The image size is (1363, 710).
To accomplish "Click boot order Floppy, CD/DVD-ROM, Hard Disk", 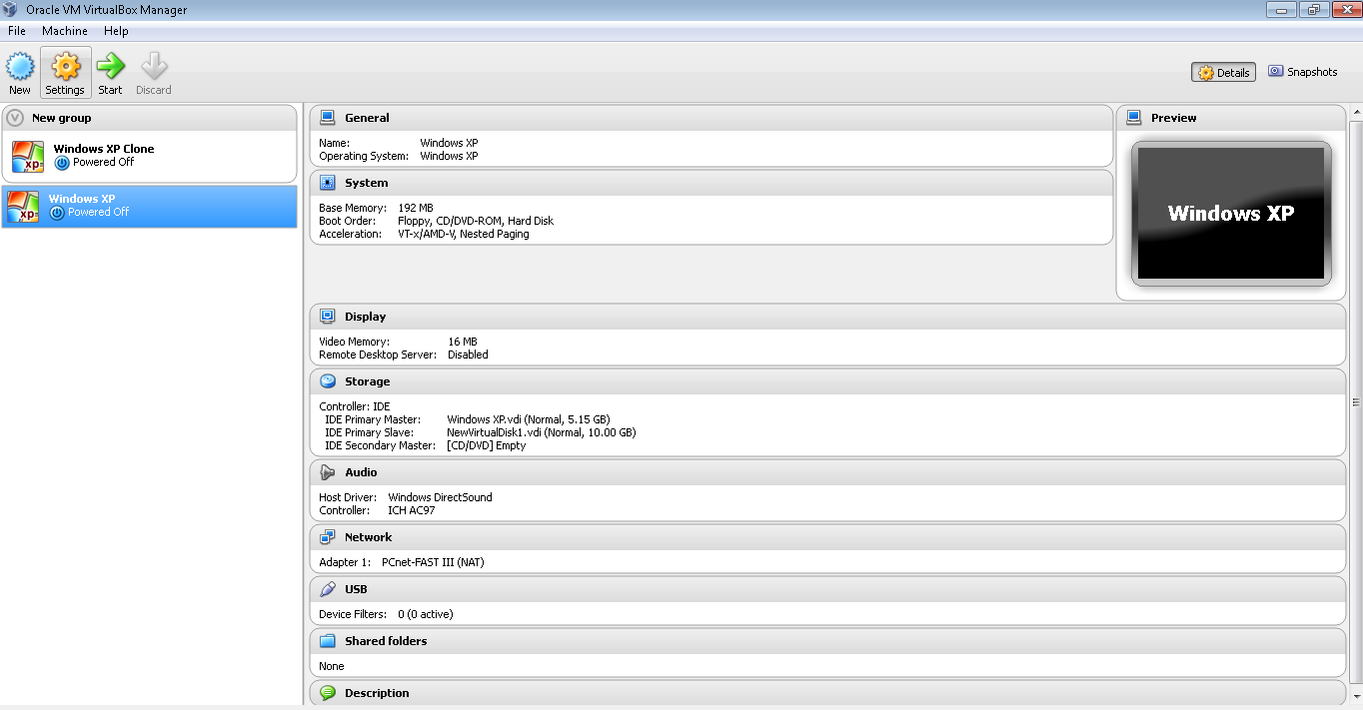I will click(x=476, y=221).
